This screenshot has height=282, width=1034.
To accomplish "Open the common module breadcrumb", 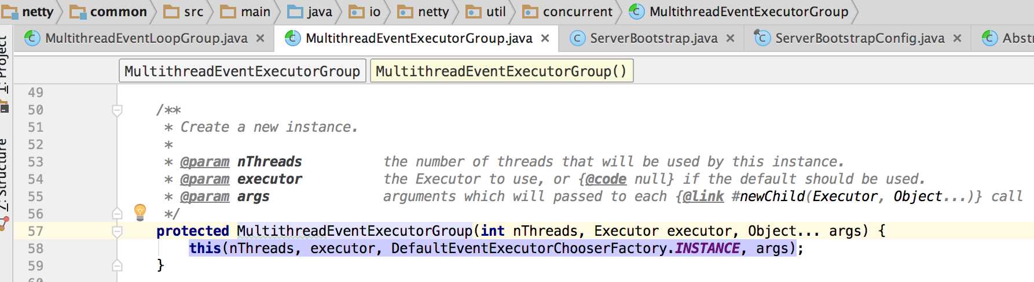I will click(x=109, y=12).
